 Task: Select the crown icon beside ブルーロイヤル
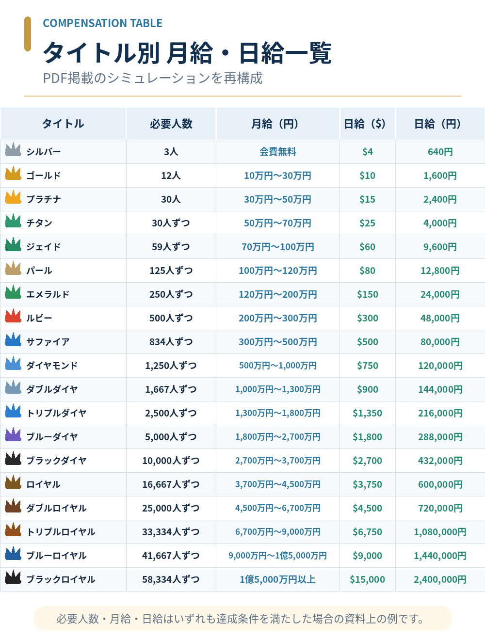coord(13,554)
